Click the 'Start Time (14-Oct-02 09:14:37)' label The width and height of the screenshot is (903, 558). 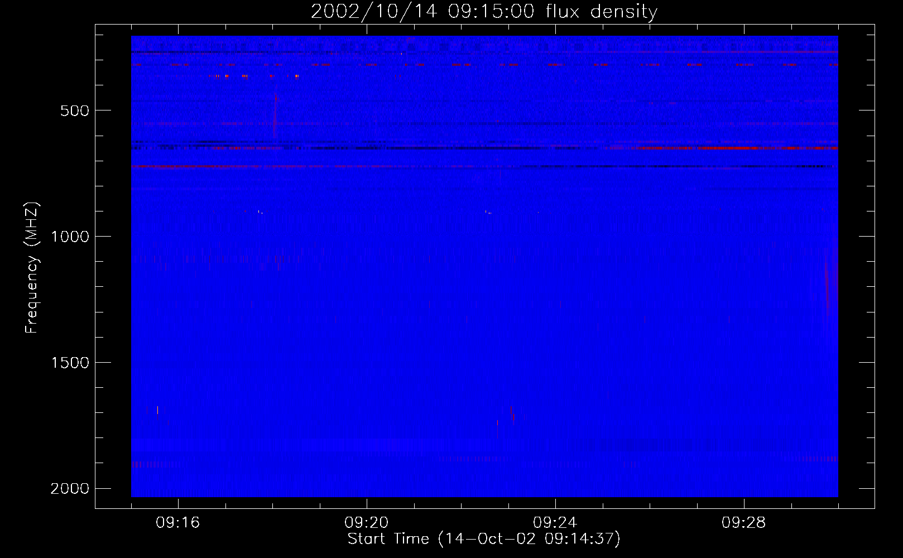pos(484,539)
